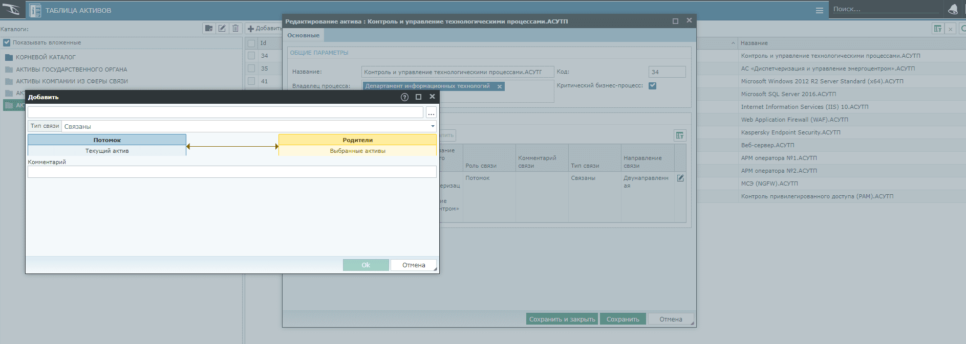Switch to the Основные tab
The image size is (966, 344).
pyautogui.click(x=303, y=36)
